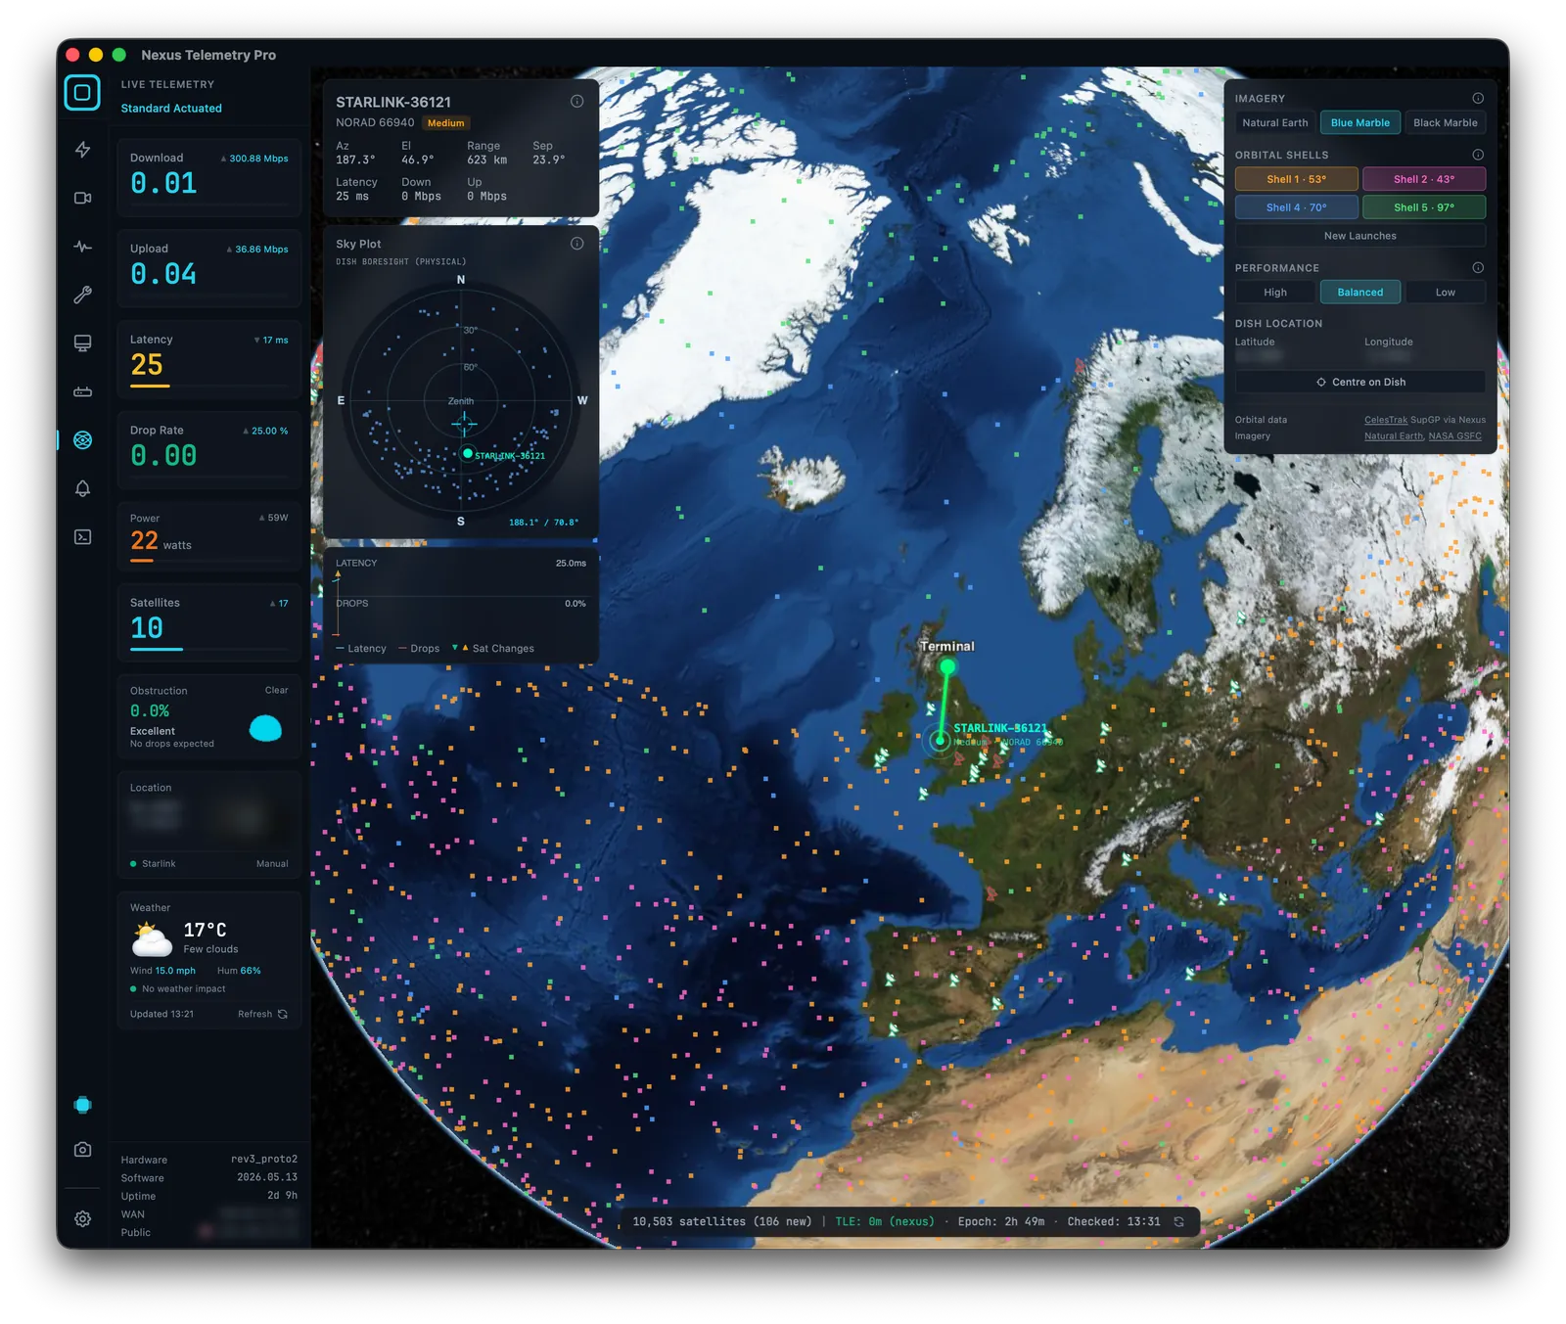Toggle orbital Shell 1 · 53°
This screenshot has width=1566, height=1324.
pyautogui.click(x=1296, y=179)
